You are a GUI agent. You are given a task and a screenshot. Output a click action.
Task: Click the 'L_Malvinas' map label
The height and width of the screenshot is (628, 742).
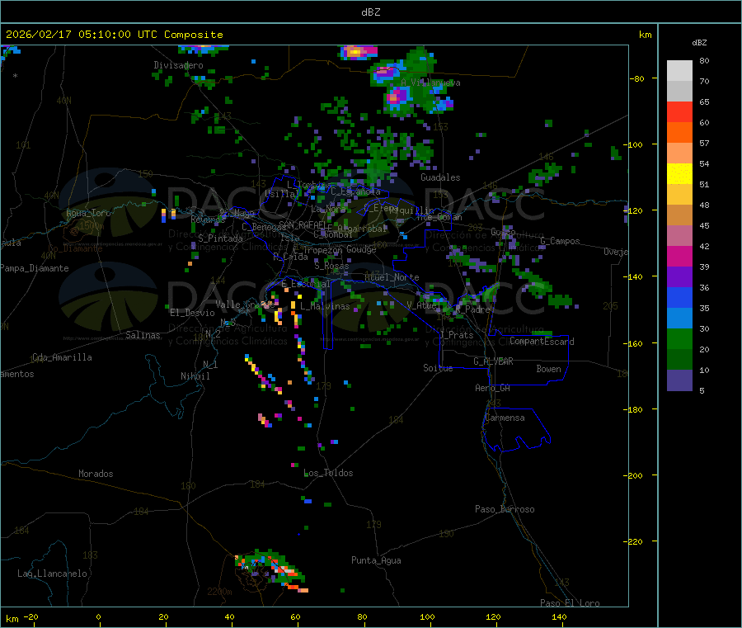click(x=325, y=306)
